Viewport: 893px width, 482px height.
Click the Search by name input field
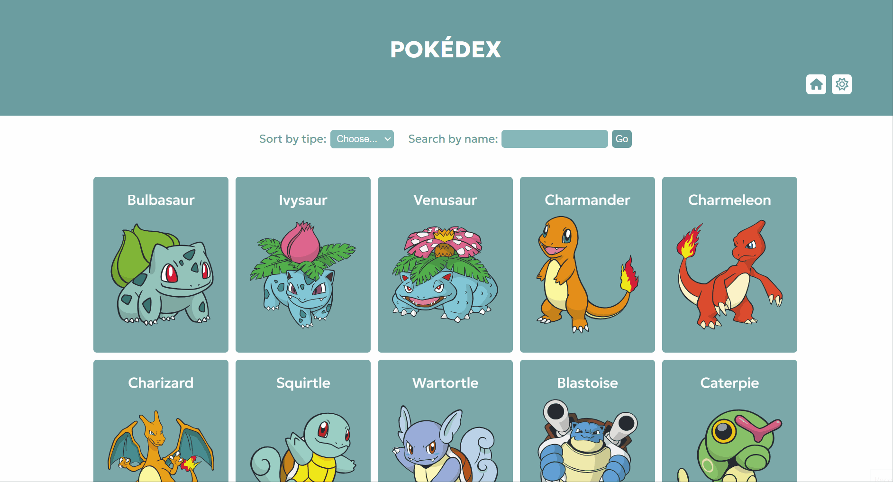pyautogui.click(x=555, y=139)
